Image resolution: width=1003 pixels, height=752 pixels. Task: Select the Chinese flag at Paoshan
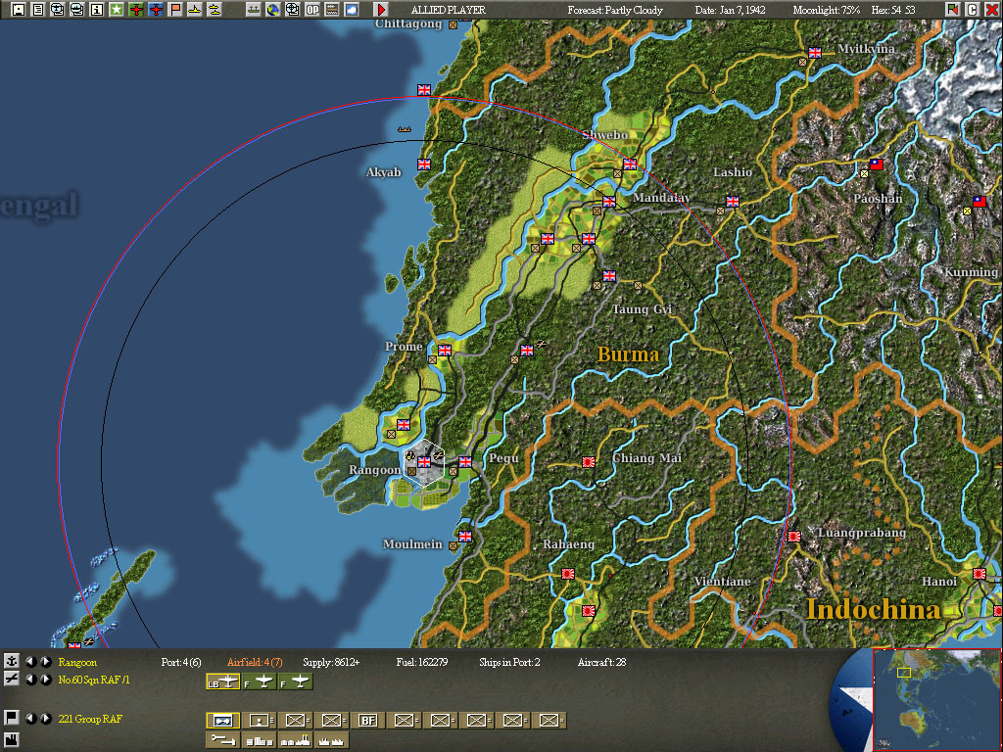point(877,164)
